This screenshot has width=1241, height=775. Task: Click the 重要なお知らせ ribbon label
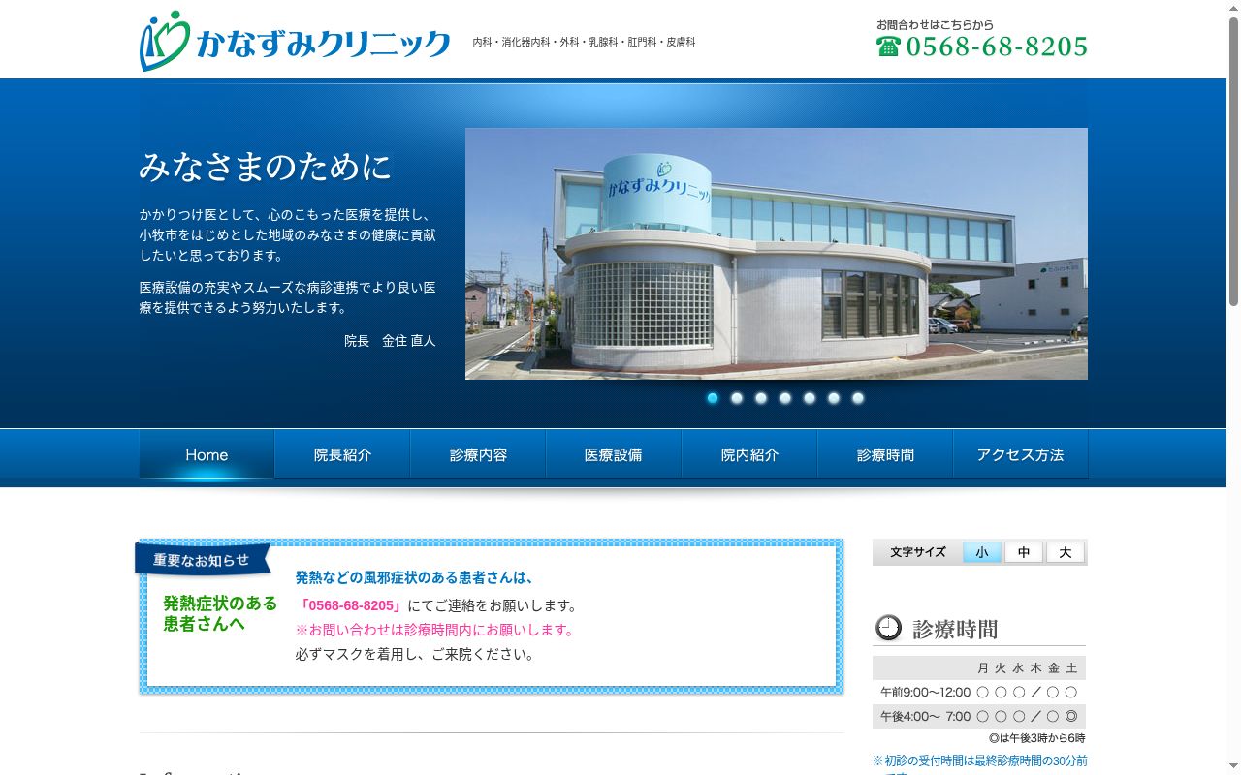(201, 560)
